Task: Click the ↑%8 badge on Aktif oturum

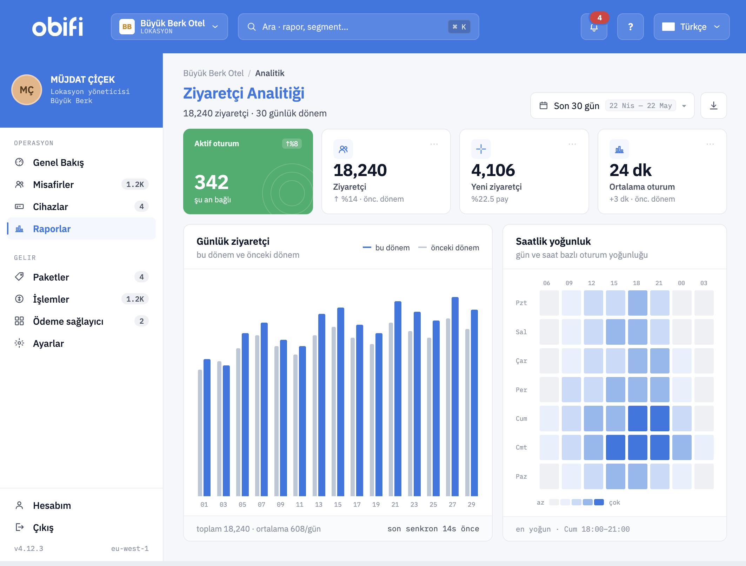Action: pos(292,143)
